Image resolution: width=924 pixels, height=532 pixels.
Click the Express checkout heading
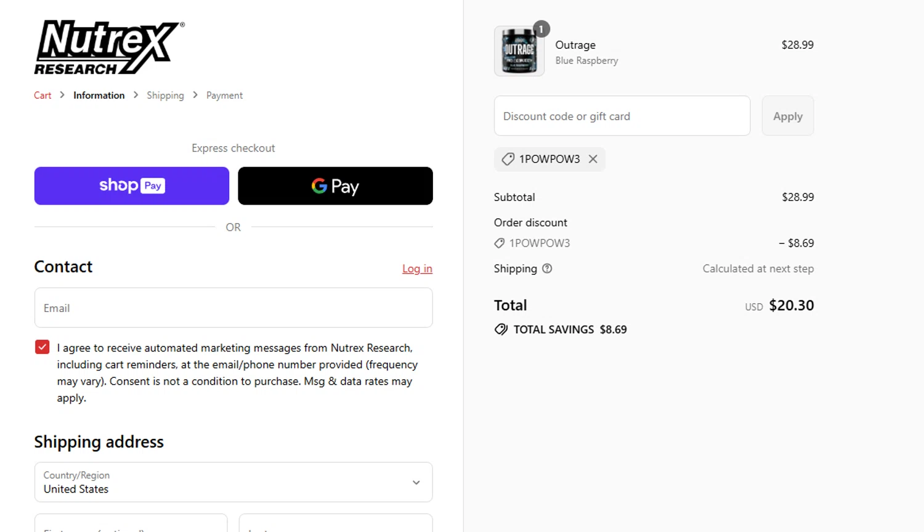pyautogui.click(x=233, y=148)
